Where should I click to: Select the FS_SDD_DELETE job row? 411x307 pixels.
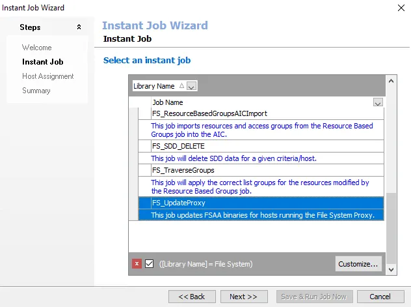coord(261,146)
